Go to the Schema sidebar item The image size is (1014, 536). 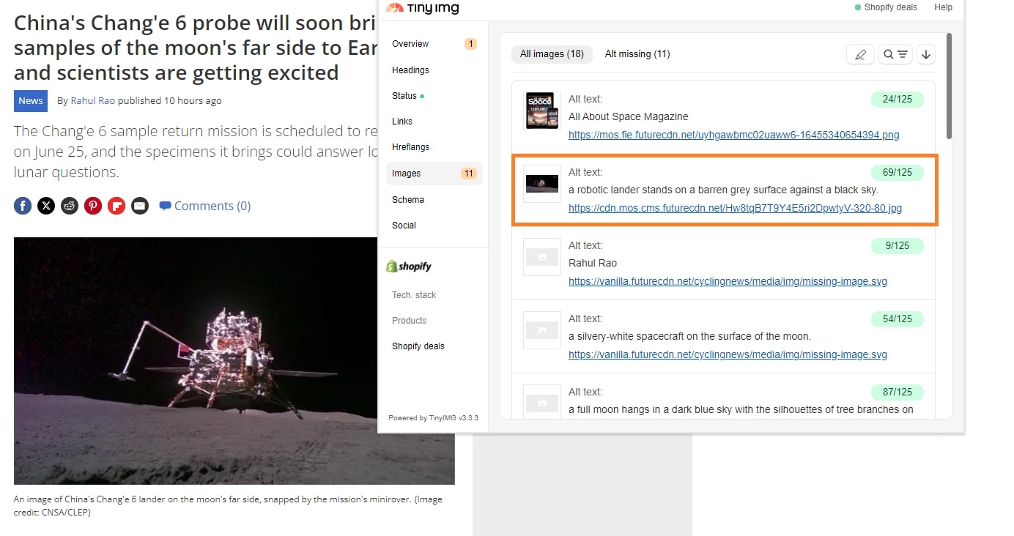click(408, 200)
